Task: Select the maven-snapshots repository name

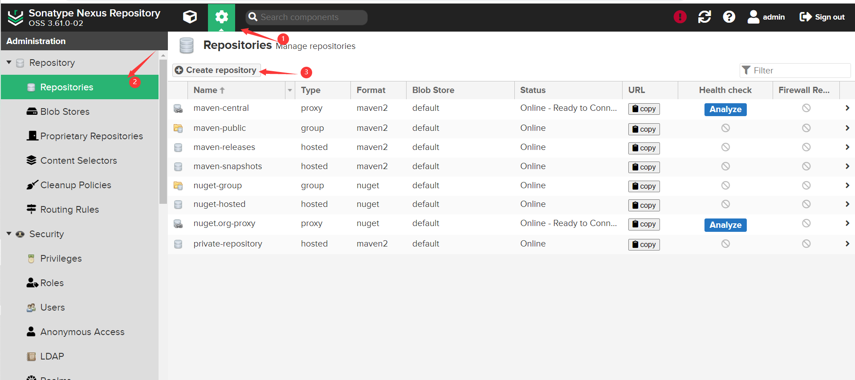Action: pos(228,166)
